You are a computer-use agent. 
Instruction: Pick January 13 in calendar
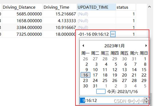point(124,70)
